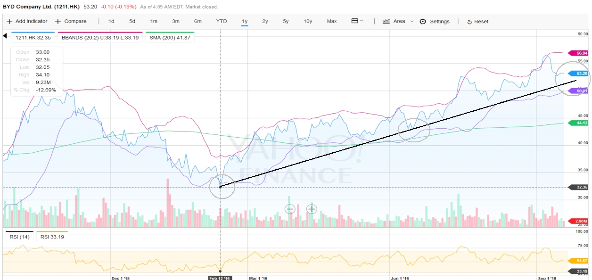Expand the calendar dropdown chevron

362,21
